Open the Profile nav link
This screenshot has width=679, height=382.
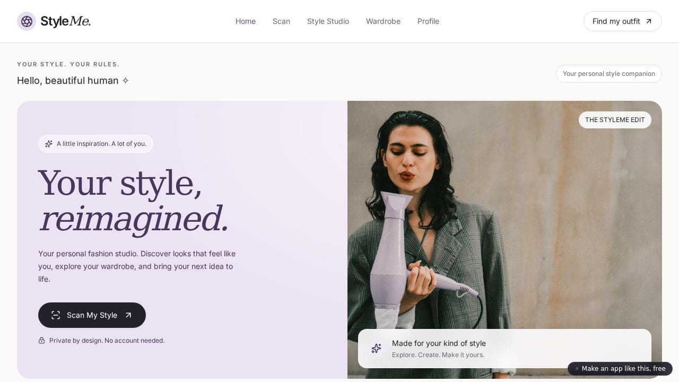pos(428,21)
